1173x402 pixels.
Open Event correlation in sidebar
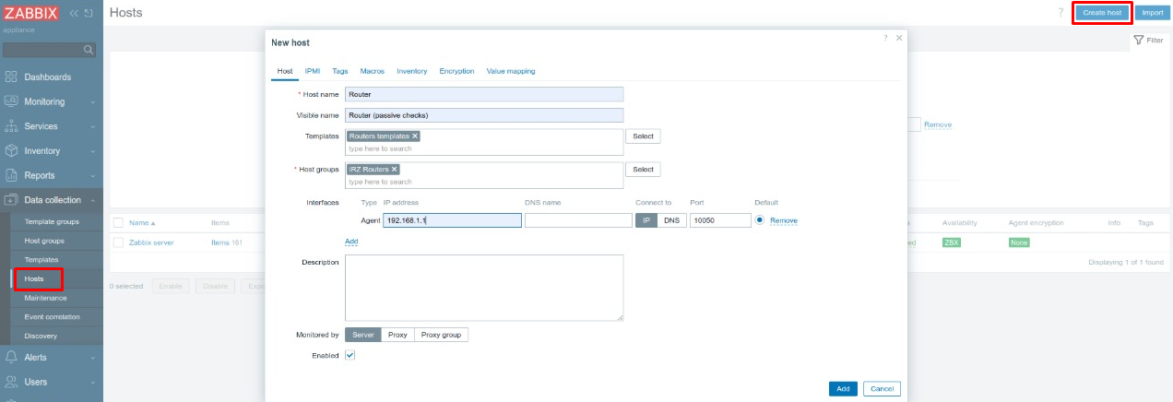[53, 317]
